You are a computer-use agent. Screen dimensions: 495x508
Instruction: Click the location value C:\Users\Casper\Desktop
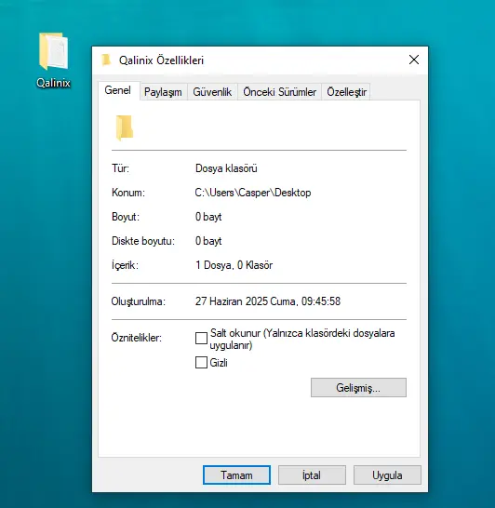253,193
